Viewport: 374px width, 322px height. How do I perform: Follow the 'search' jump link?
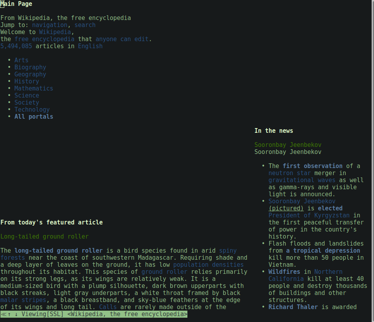(85, 25)
